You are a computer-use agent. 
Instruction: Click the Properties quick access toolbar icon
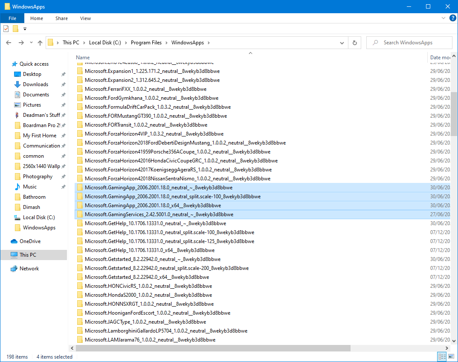click(x=6, y=29)
